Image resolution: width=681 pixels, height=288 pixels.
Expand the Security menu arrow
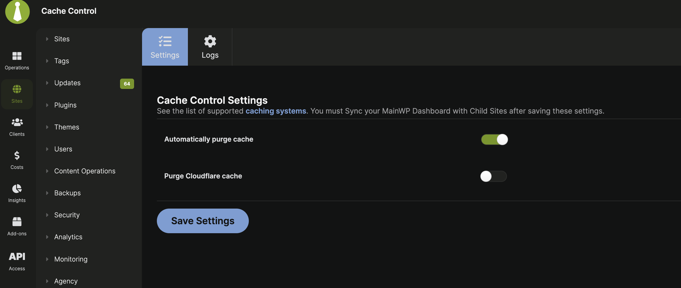coord(47,215)
